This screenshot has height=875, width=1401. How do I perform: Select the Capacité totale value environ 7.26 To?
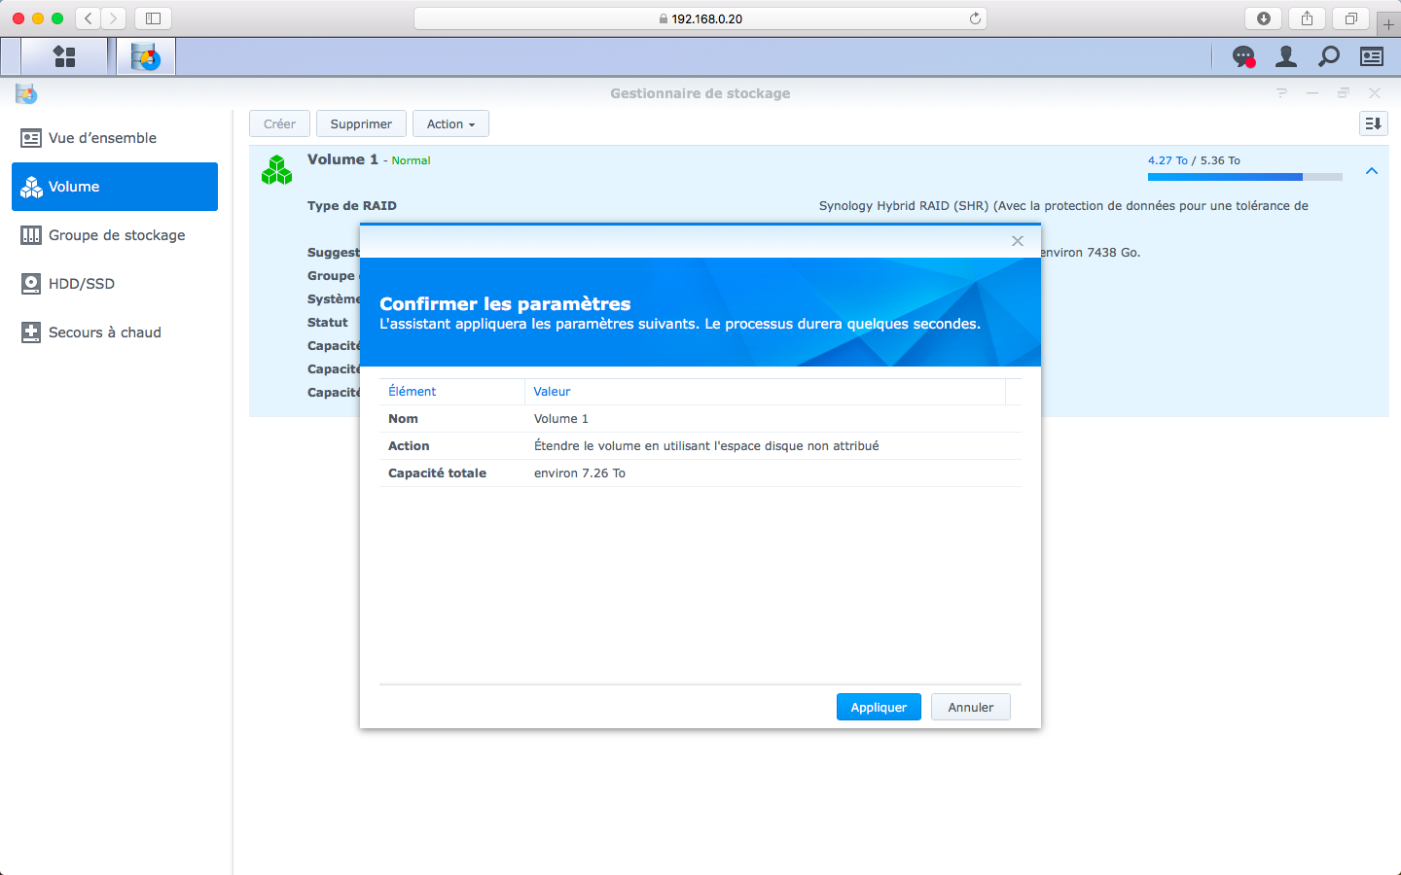coord(580,473)
